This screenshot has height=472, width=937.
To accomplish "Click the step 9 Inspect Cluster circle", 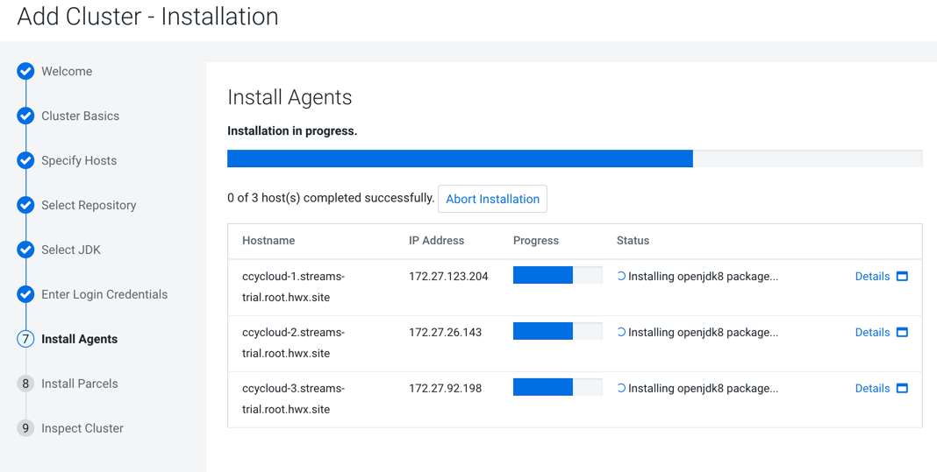I will click(x=25, y=428).
